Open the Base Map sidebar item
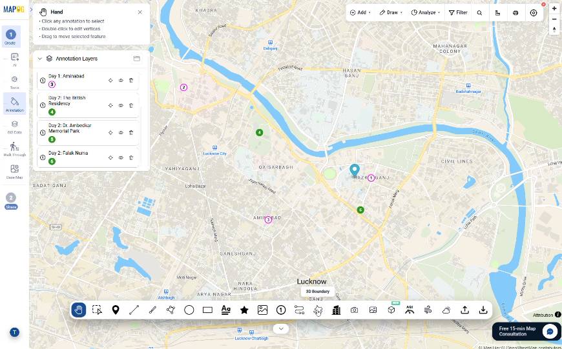562x349 pixels. pos(14,172)
